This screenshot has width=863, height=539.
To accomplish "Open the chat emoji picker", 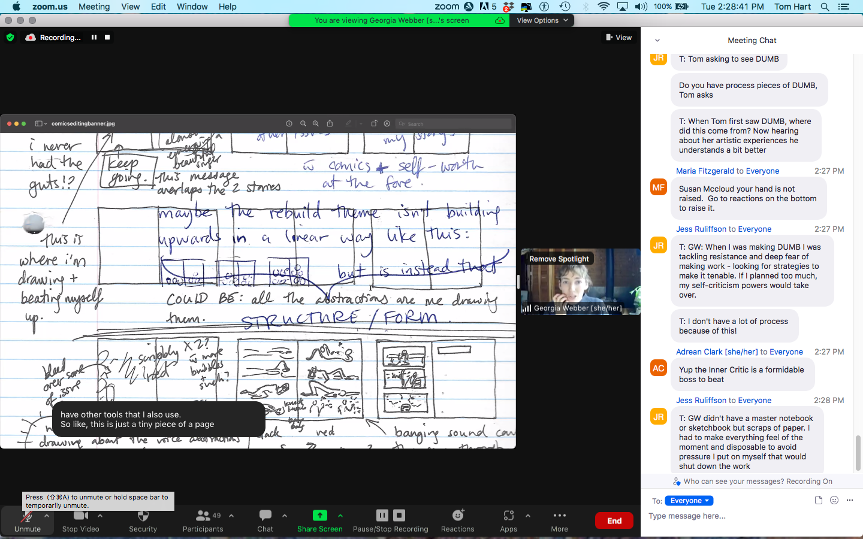I will click(834, 500).
